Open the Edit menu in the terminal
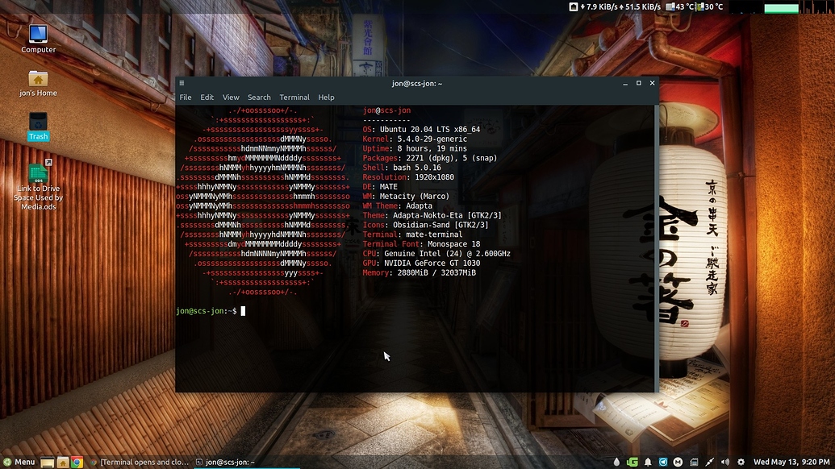 (207, 97)
